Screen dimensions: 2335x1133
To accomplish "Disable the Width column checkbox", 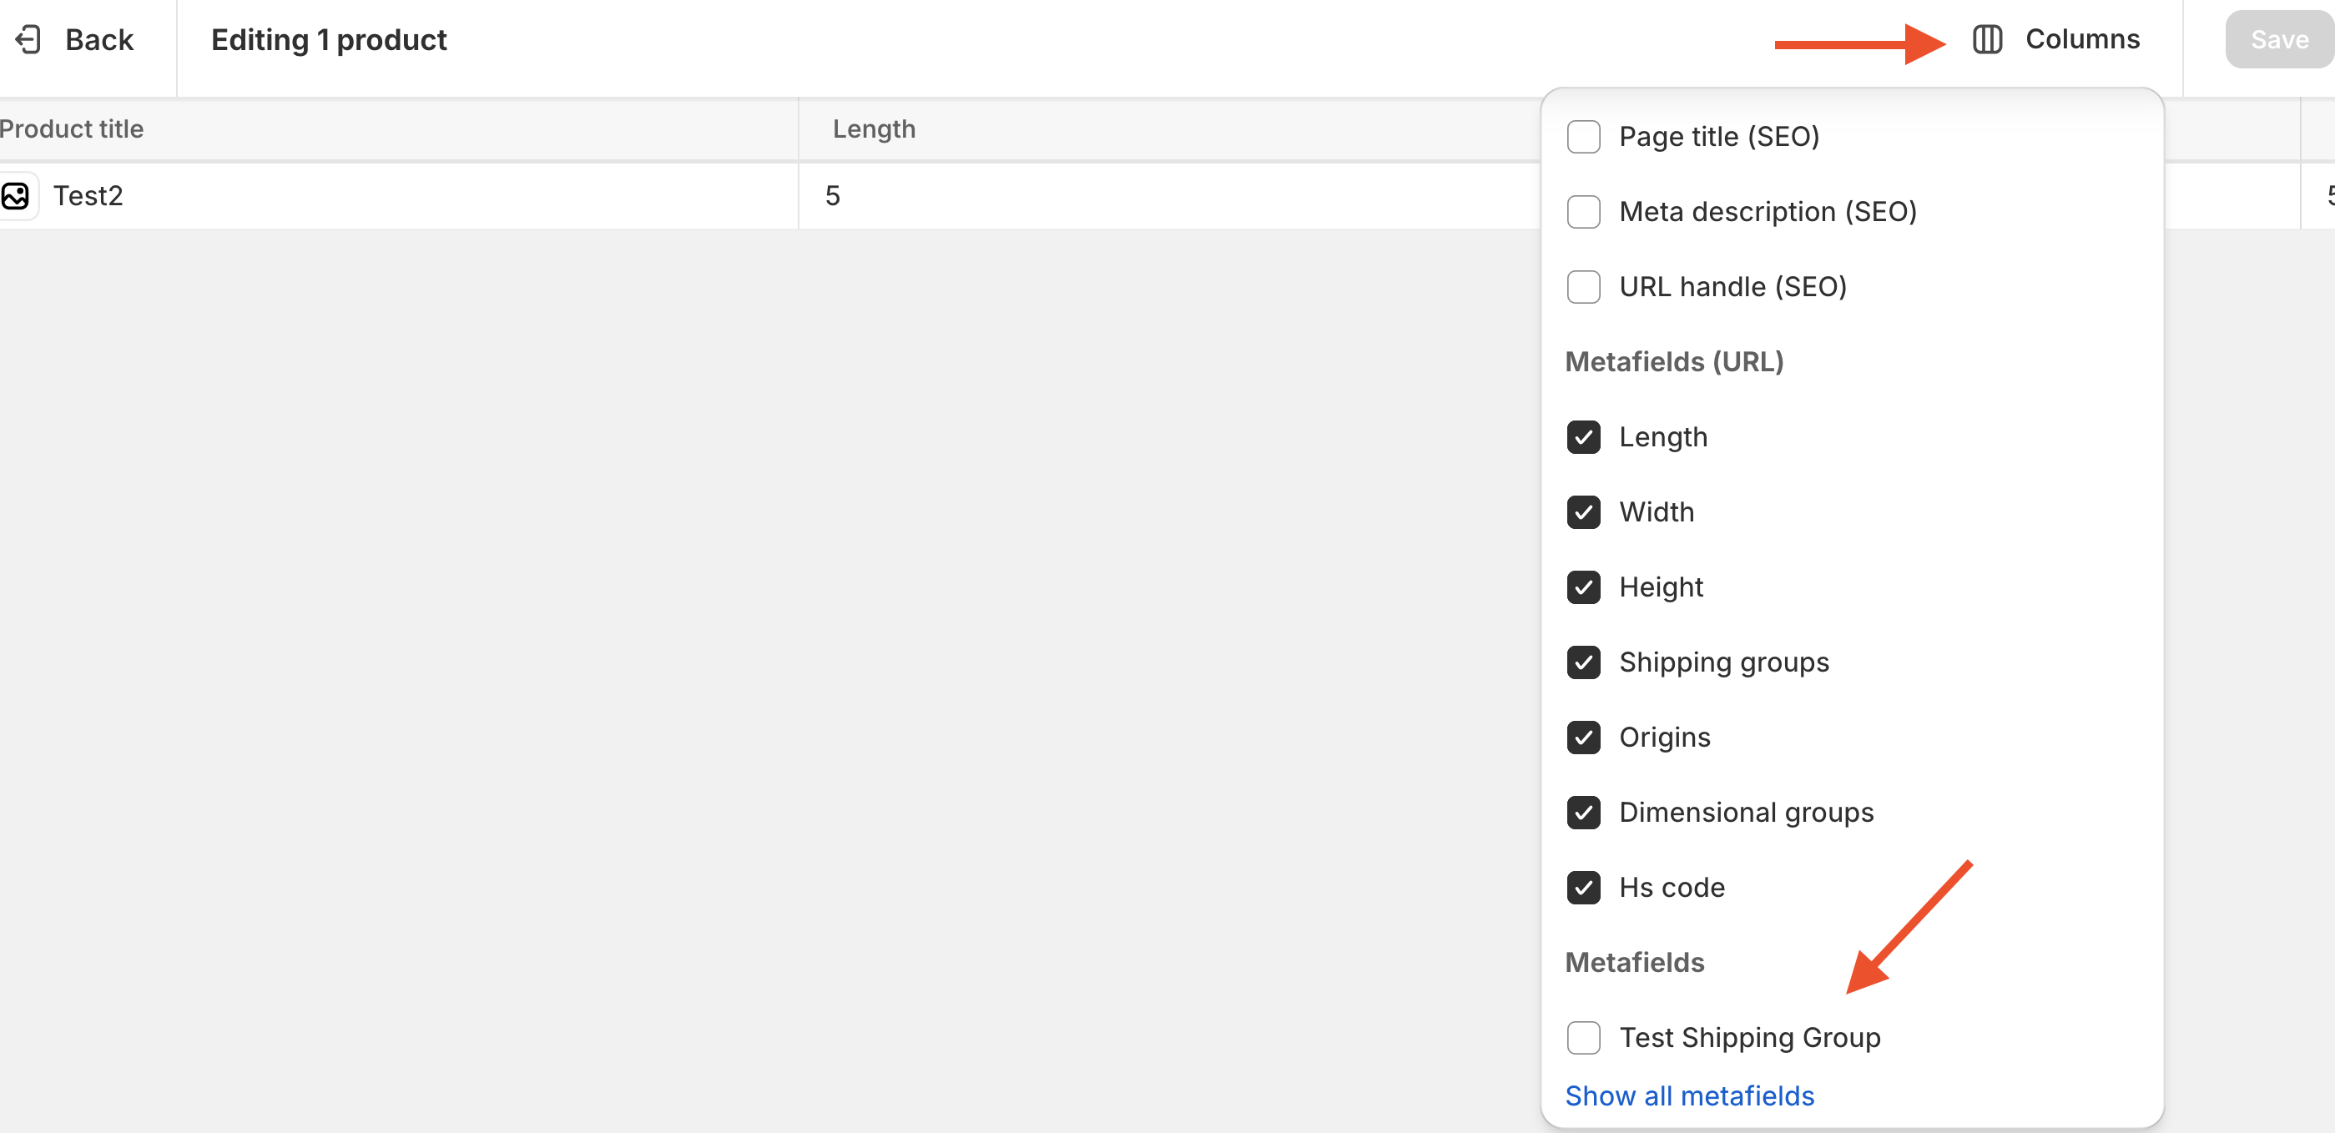I will 1582,512.
